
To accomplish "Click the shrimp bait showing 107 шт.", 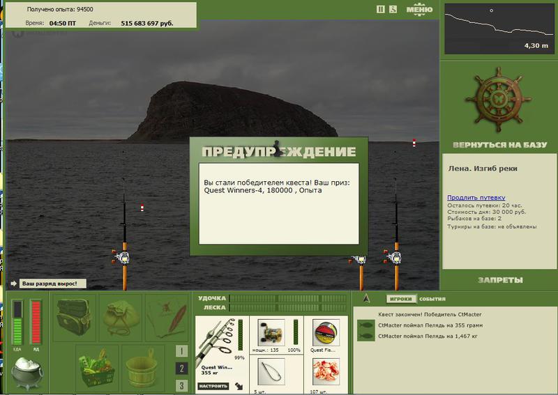I will click(326, 372).
